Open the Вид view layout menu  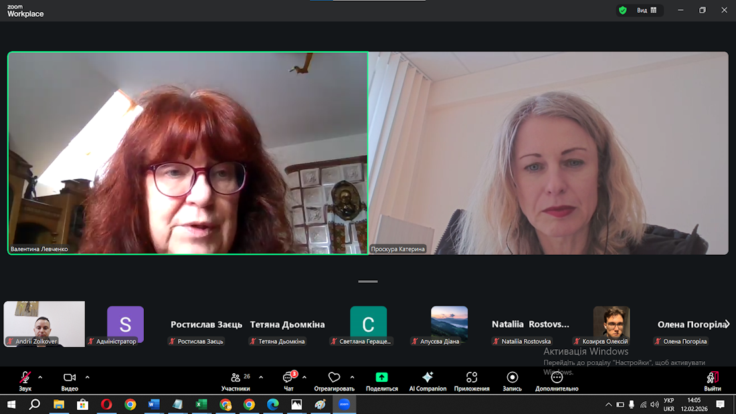(646, 10)
